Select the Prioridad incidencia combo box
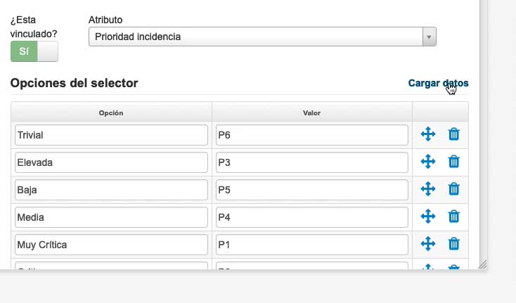Screen dimensions: 516x303 [262, 37]
